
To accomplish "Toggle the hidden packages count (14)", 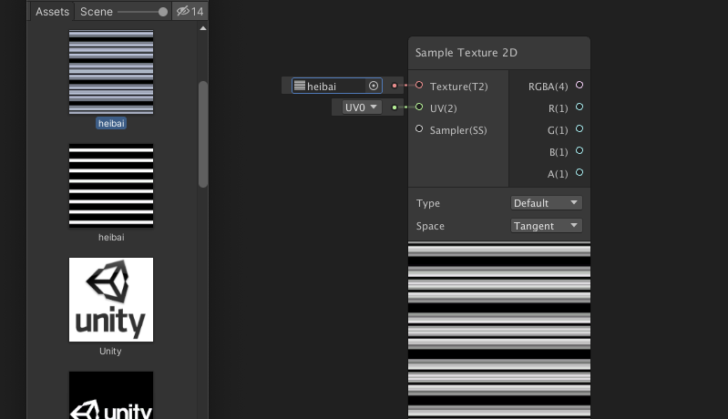I will [x=190, y=11].
